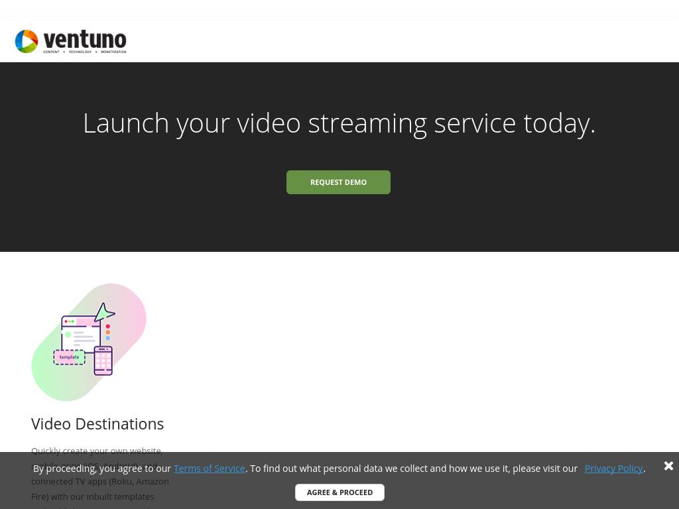Click the green Request Demo button

click(x=338, y=182)
